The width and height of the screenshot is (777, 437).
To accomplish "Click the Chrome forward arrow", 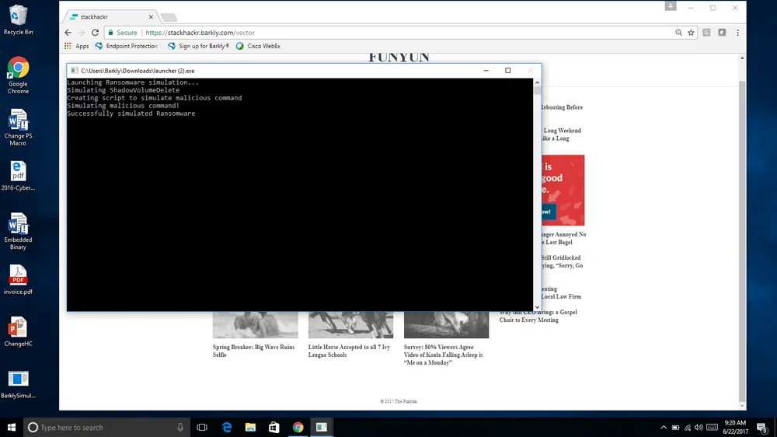I will click(x=82, y=33).
